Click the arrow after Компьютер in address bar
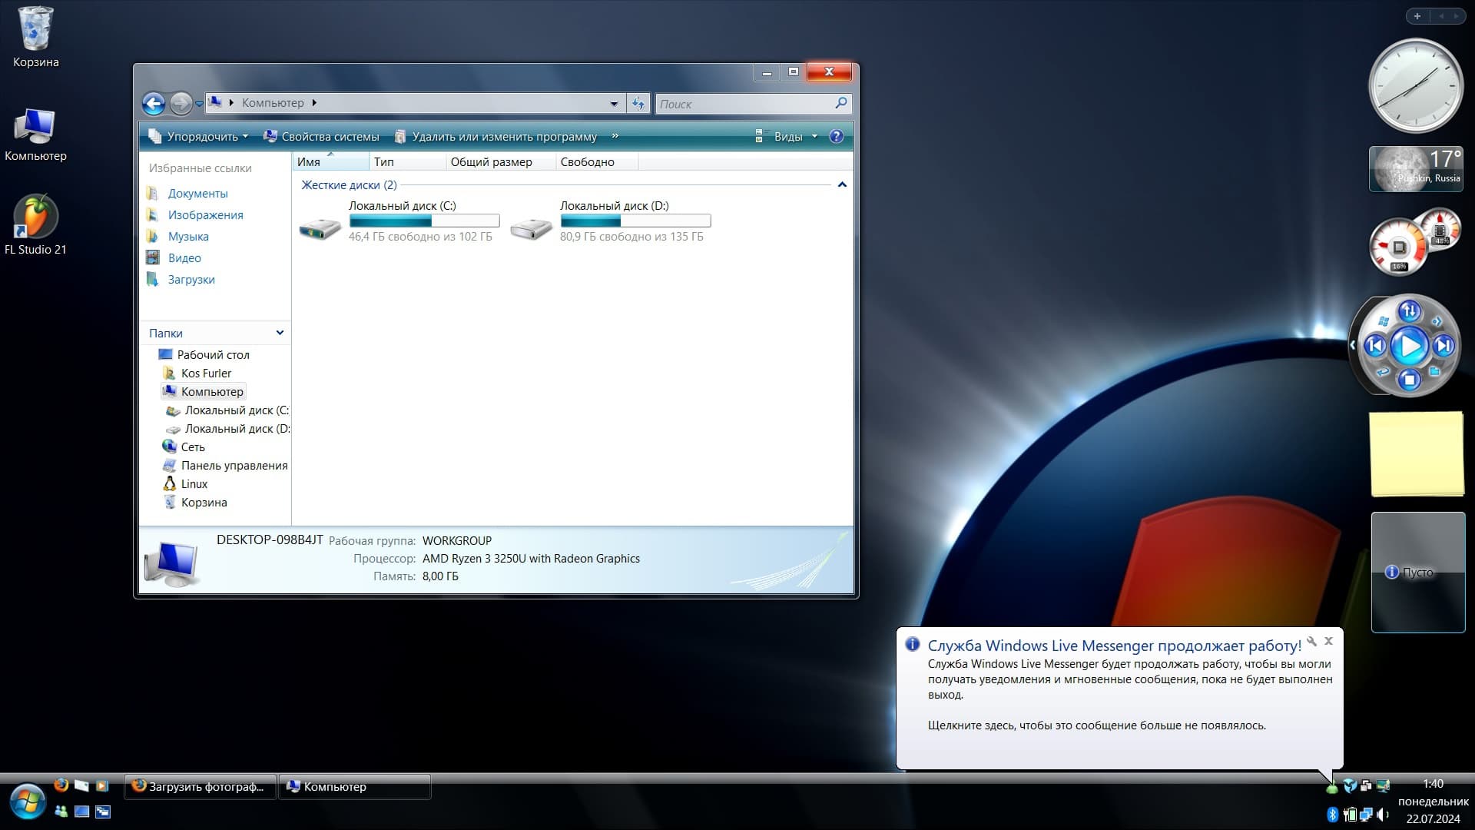 click(314, 103)
